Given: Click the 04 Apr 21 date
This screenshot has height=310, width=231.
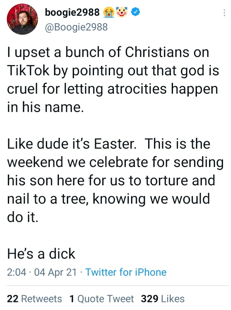Looking at the screenshot, I should pyautogui.click(x=56, y=272).
